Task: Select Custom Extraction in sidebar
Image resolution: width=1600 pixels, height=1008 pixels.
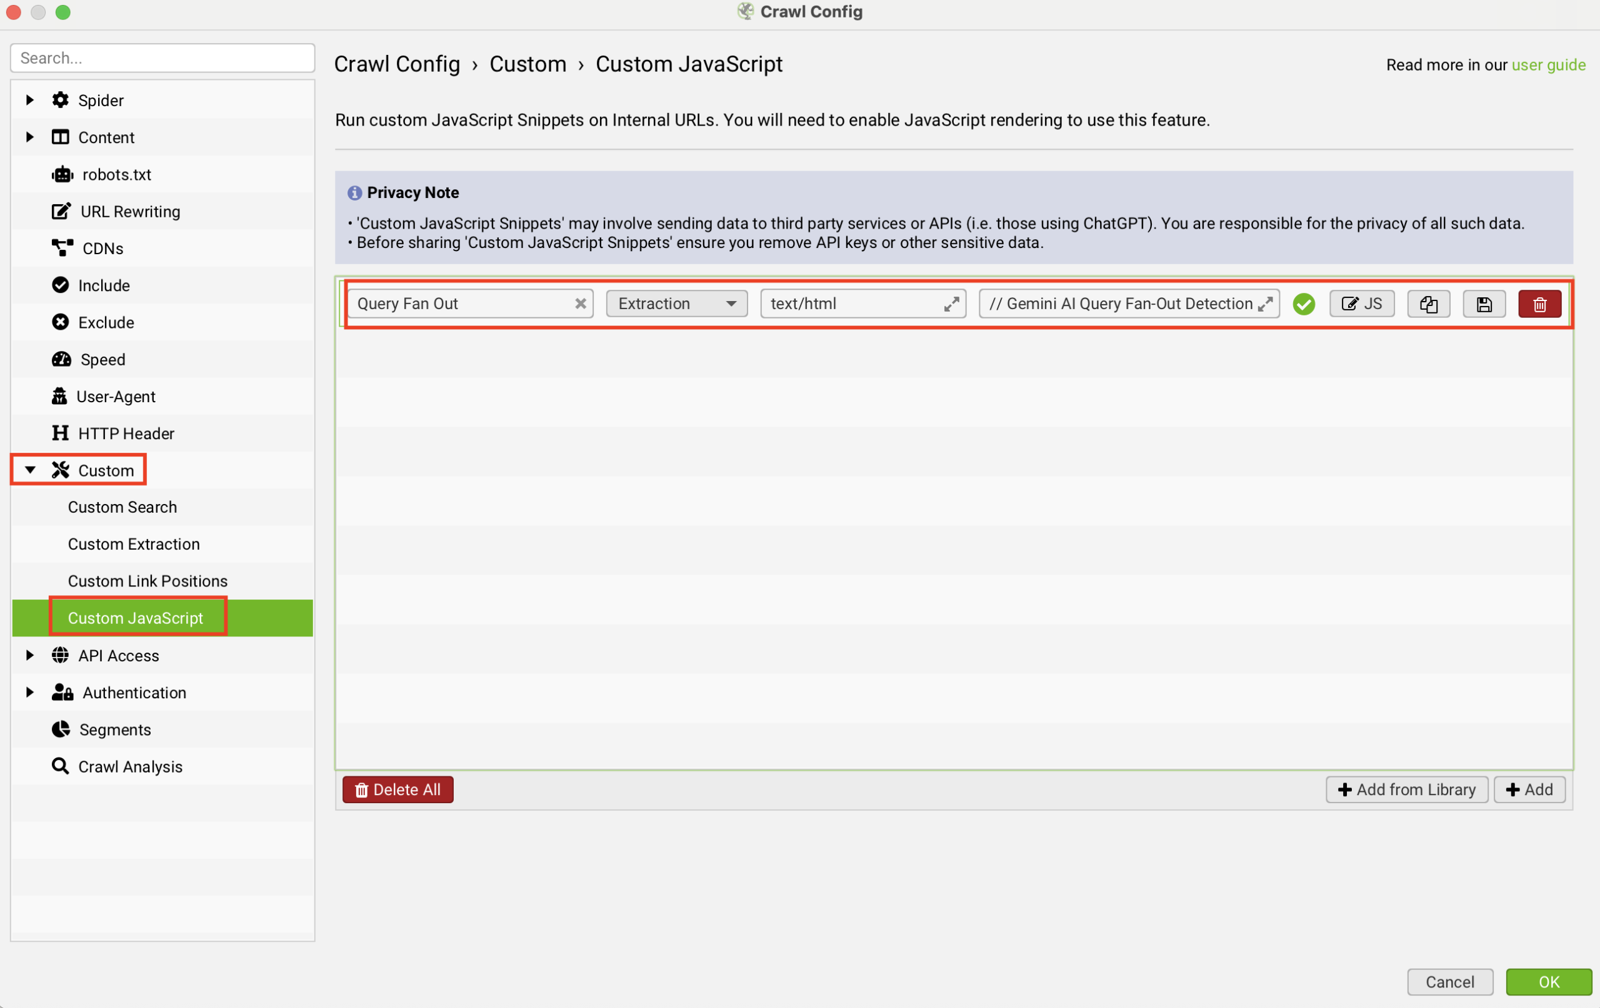Action: [x=134, y=544]
